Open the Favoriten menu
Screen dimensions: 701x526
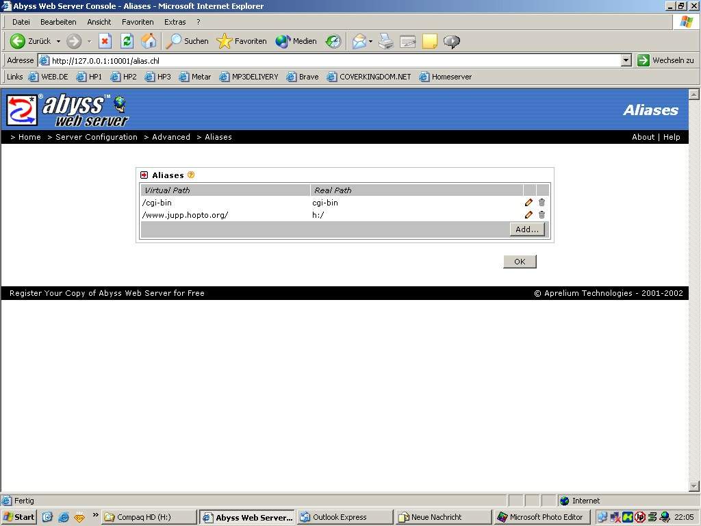[138, 22]
